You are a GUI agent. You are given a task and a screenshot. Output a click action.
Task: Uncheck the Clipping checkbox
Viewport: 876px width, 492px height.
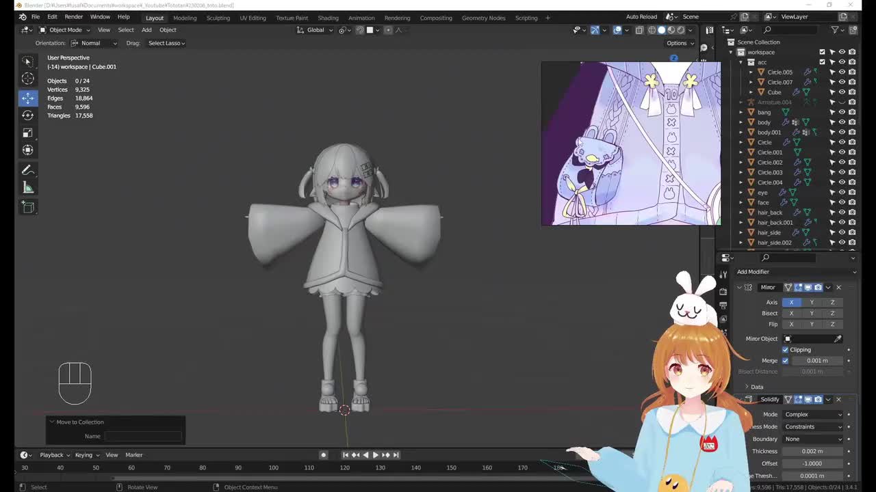pyautogui.click(x=786, y=350)
